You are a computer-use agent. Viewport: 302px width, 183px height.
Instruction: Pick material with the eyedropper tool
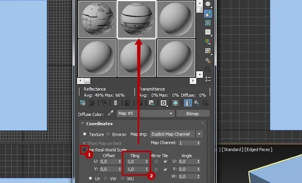[x=110, y=114]
